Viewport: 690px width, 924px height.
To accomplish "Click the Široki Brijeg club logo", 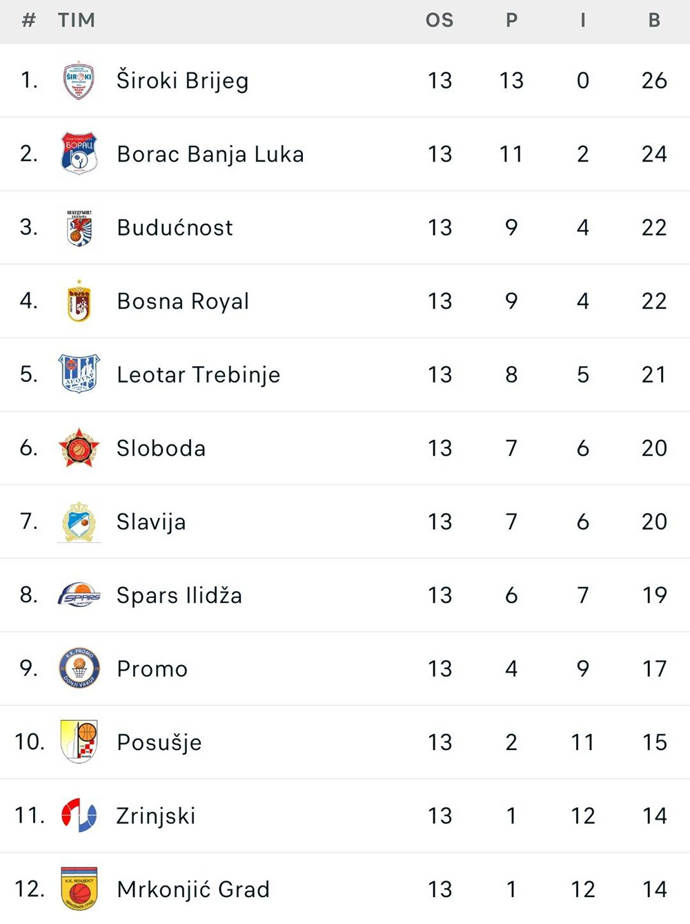I will (x=79, y=81).
